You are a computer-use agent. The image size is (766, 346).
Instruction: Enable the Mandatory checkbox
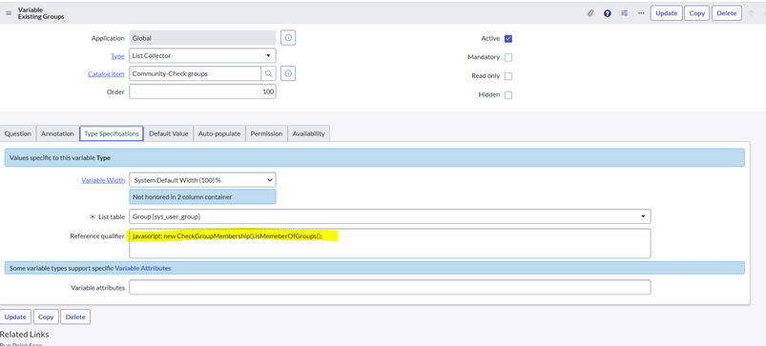click(x=508, y=57)
